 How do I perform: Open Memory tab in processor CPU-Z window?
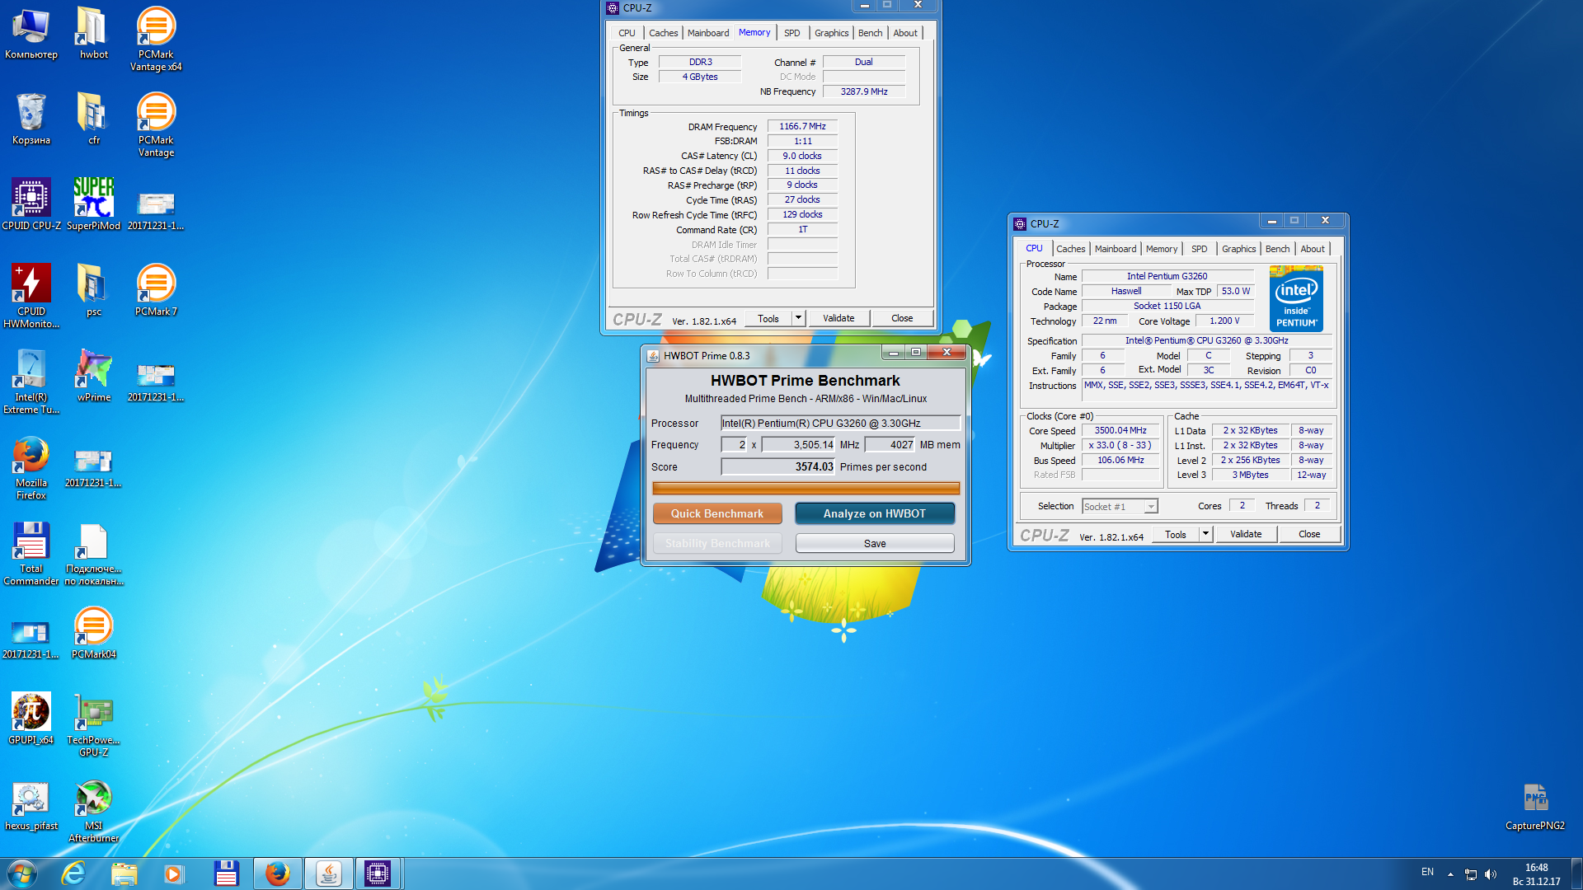click(x=1161, y=249)
